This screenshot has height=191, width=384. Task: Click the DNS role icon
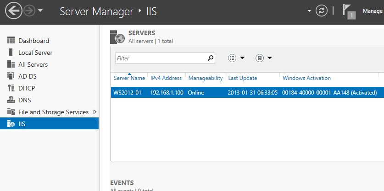point(11,100)
